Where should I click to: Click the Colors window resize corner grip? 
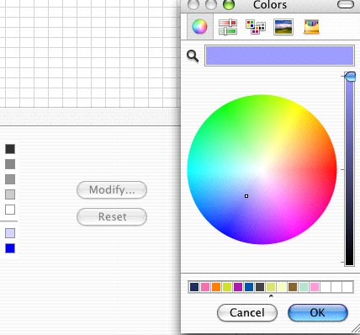tap(356, 329)
